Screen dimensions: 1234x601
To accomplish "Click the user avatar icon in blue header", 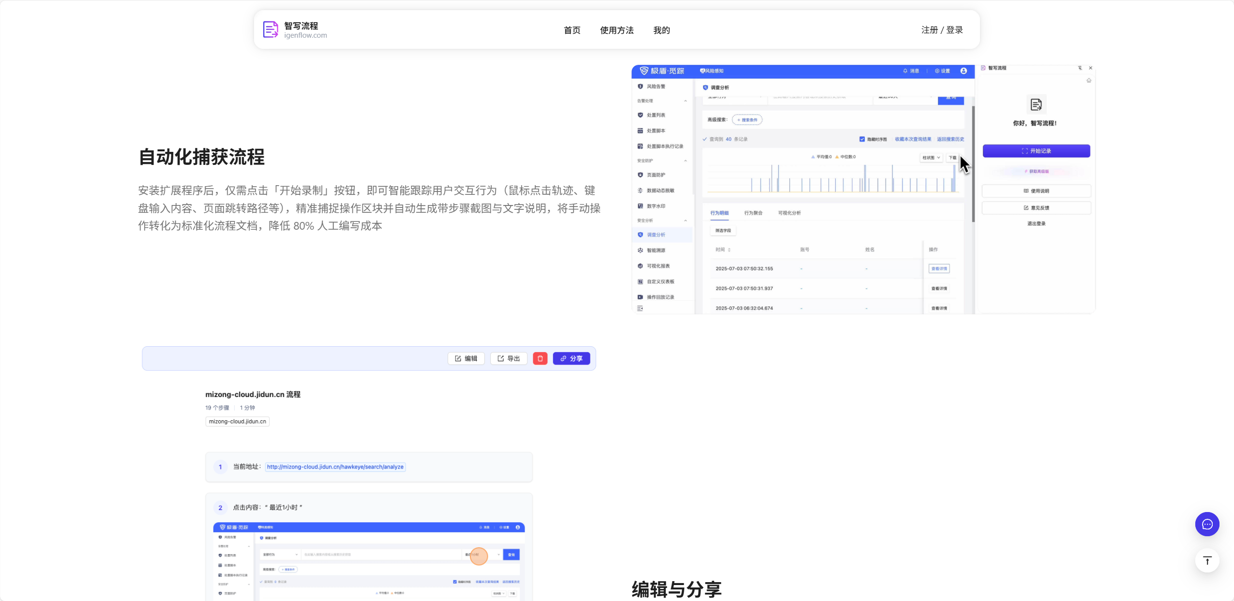I will coord(963,71).
